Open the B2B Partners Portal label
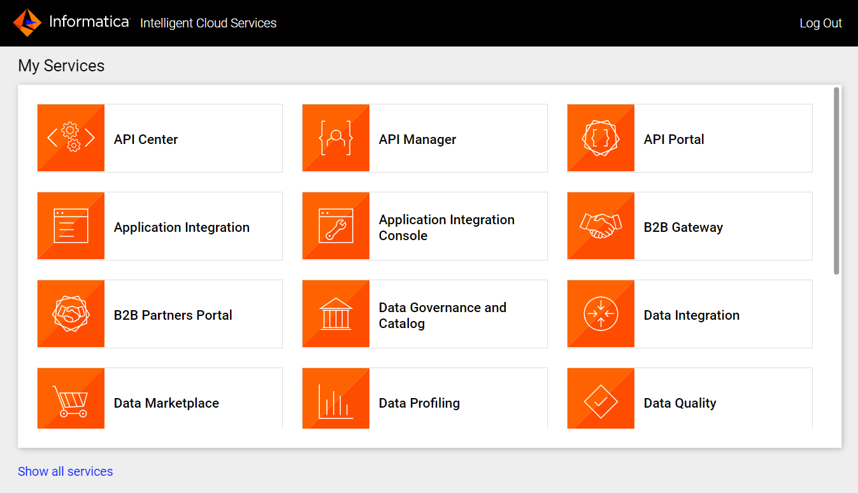This screenshot has height=493, width=858. 173,315
